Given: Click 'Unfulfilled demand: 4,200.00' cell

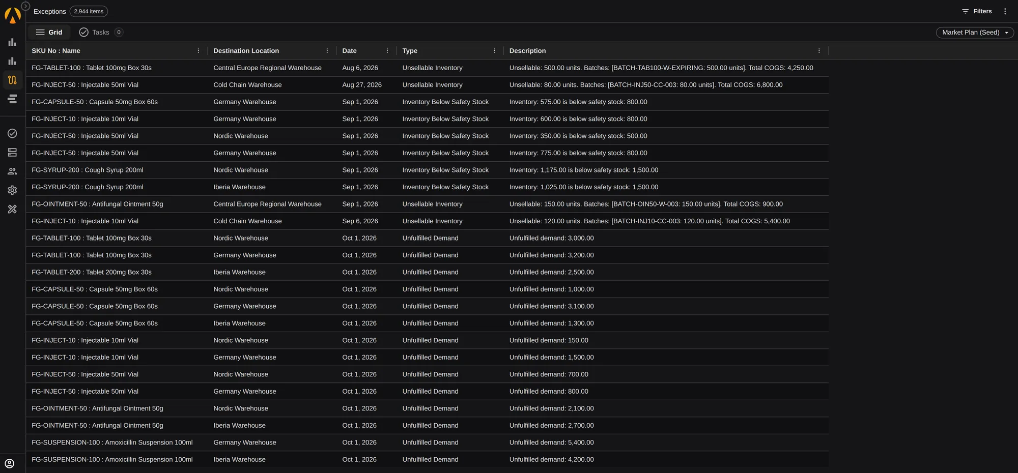Looking at the screenshot, I should [x=551, y=460].
